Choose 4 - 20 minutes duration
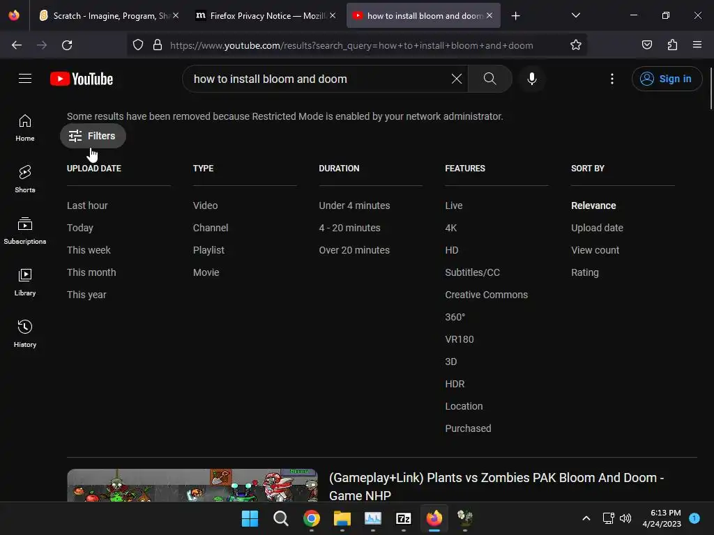714x535 pixels. [x=350, y=228]
